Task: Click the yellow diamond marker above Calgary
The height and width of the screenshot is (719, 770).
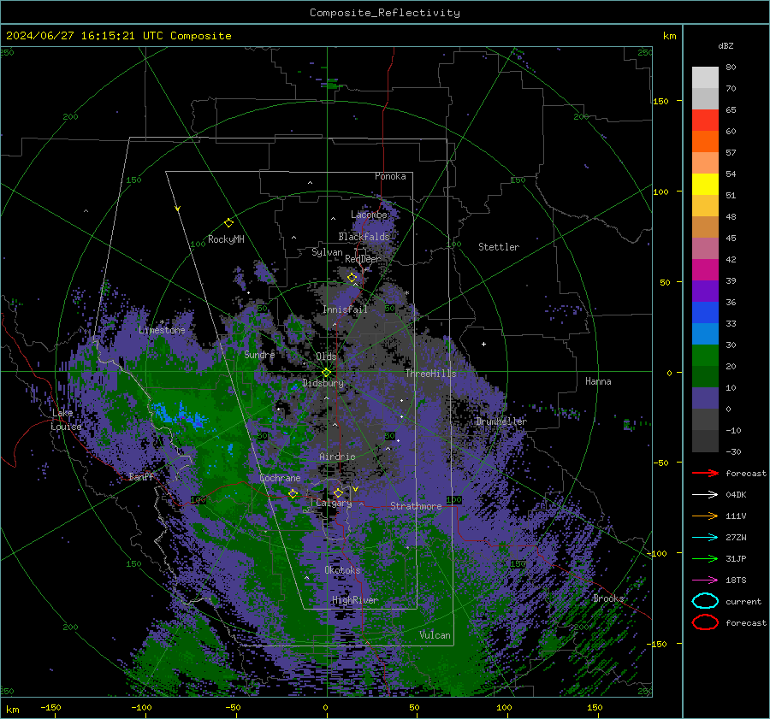Action: [x=338, y=492]
